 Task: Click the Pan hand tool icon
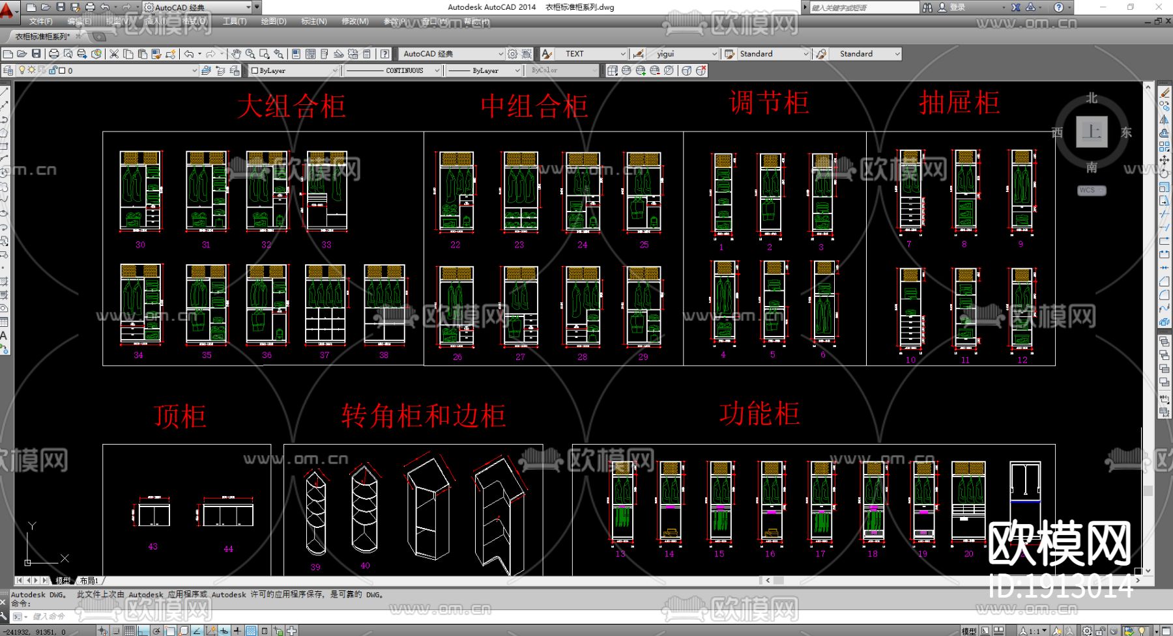(x=236, y=54)
